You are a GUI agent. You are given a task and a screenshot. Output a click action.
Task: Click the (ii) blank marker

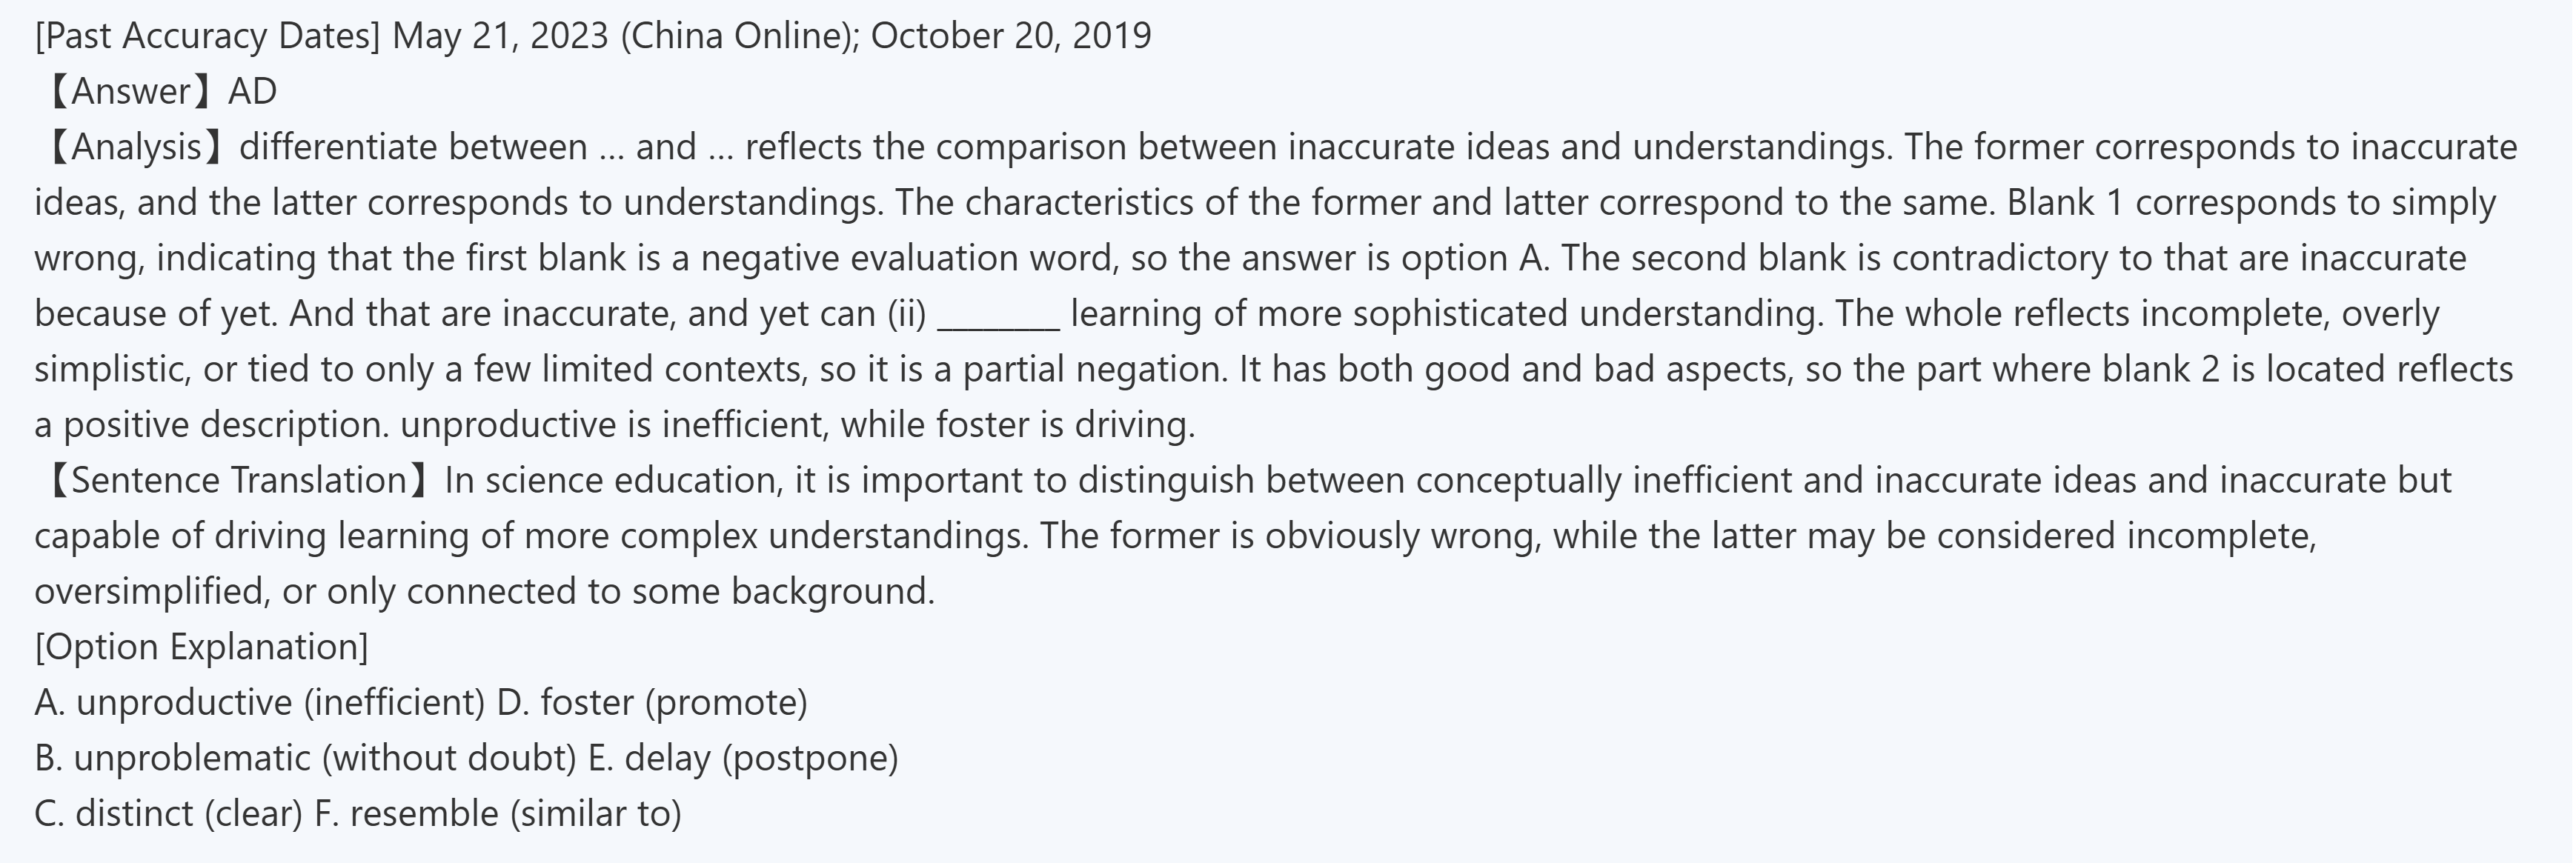click(x=907, y=315)
